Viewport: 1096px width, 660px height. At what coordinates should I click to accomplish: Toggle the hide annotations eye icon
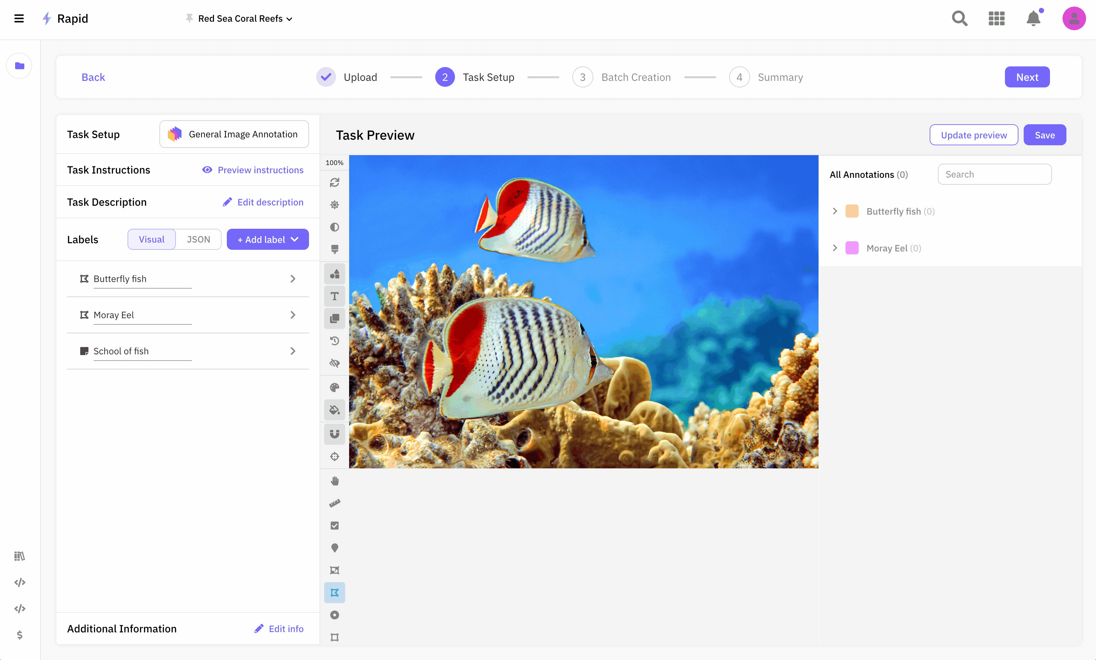[335, 363]
